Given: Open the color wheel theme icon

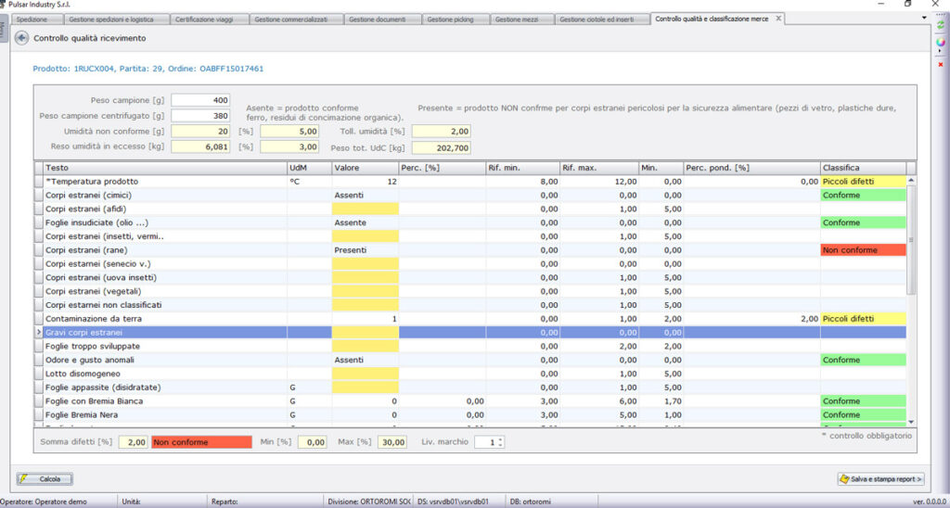Looking at the screenshot, I should (x=941, y=43).
